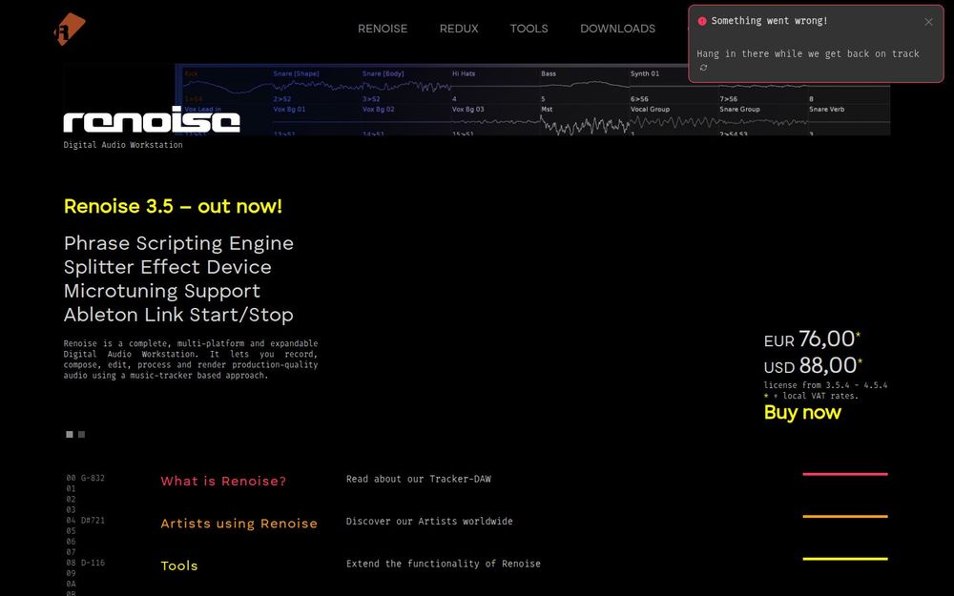Click the 'USD 88,00' price

(x=813, y=365)
